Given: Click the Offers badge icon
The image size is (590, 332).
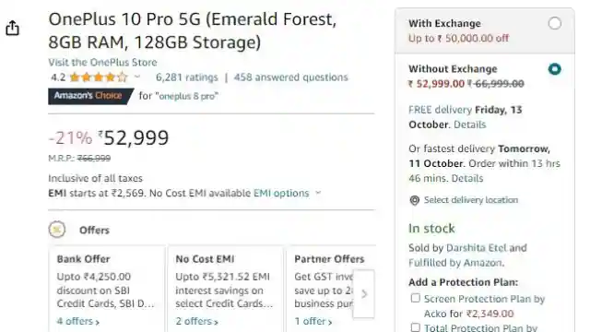Looking at the screenshot, I should [x=57, y=230].
